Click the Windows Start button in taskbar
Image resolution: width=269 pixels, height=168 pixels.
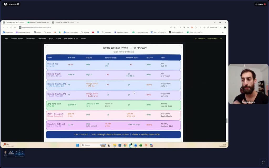77,145
